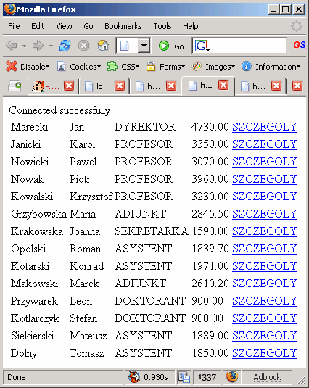Click the green Go button icon
The width and height of the screenshot is (309, 388).
tap(164, 46)
